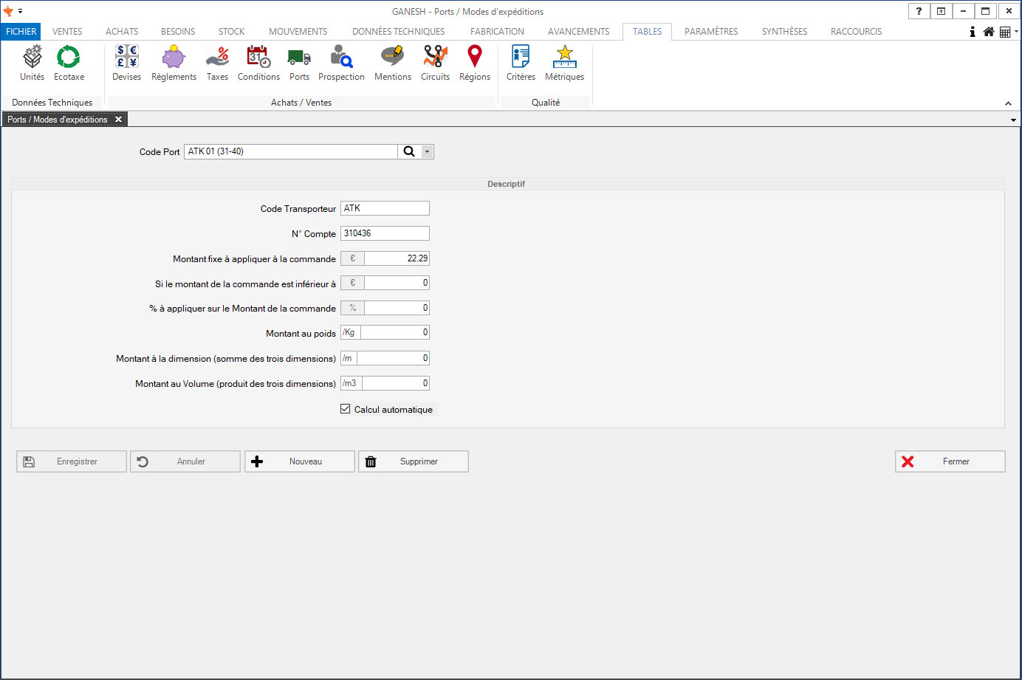Expand the Code Port dropdown arrow
The width and height of the screenshot is (1022, 680).
427,152
